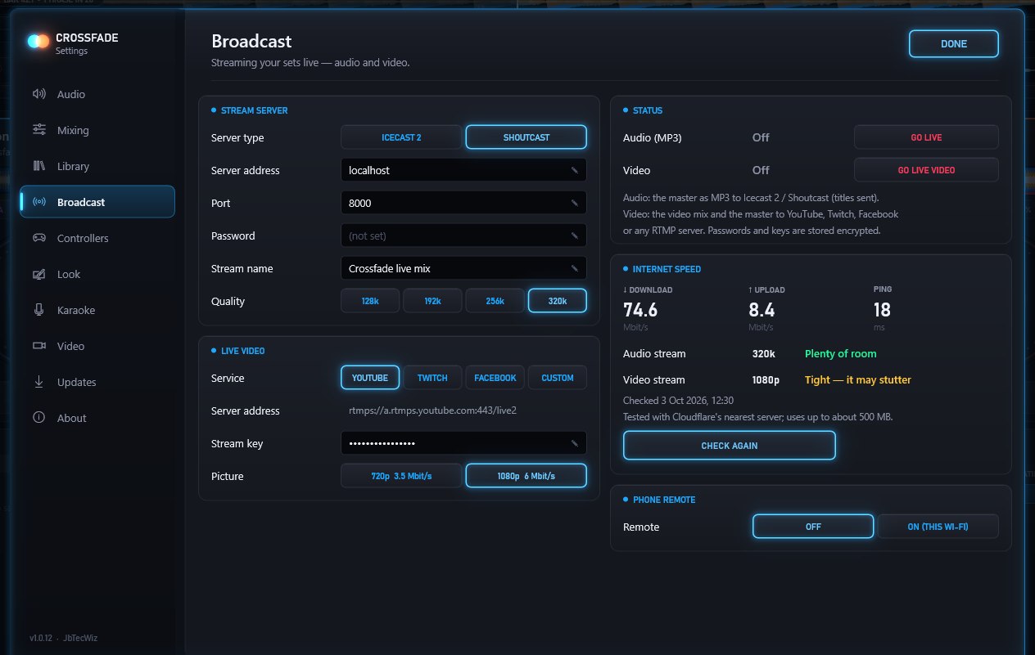1035x655 pixels.
Task: Turn phone remote On (this Wi-Fi)
Action: [938, 527]
